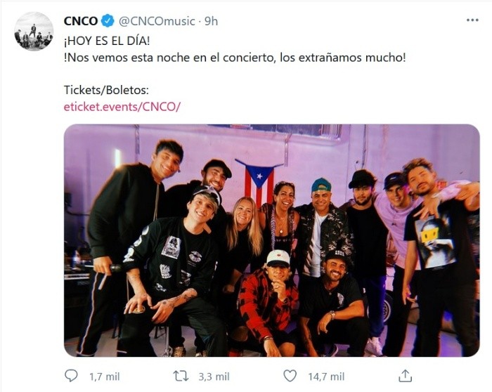This screenshot has width=492, height=392.
Task: Click the CNCO display name
Action: [x=80, y=21]
